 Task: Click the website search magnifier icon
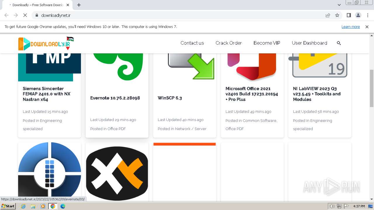coord(339,43)
